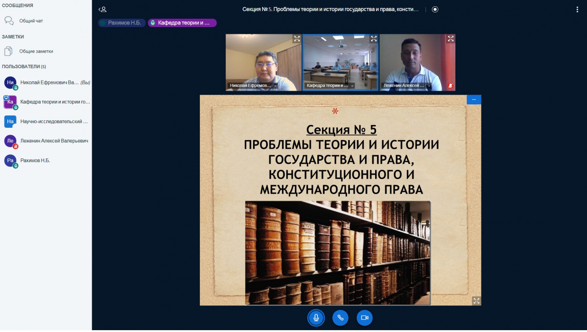Fullscreen Николай Ефремович's webcam

297,39
